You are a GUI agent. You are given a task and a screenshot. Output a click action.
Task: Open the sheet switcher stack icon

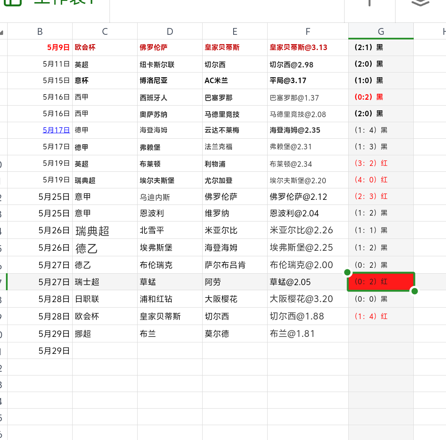(420, 2)
